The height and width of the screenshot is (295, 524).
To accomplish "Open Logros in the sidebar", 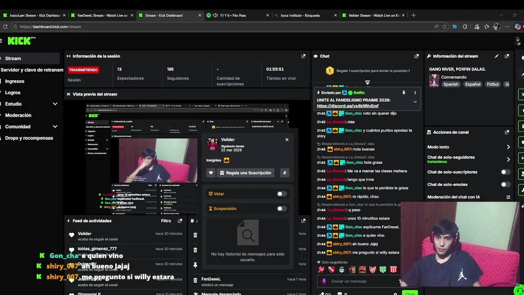I will (x=13, y=93).
